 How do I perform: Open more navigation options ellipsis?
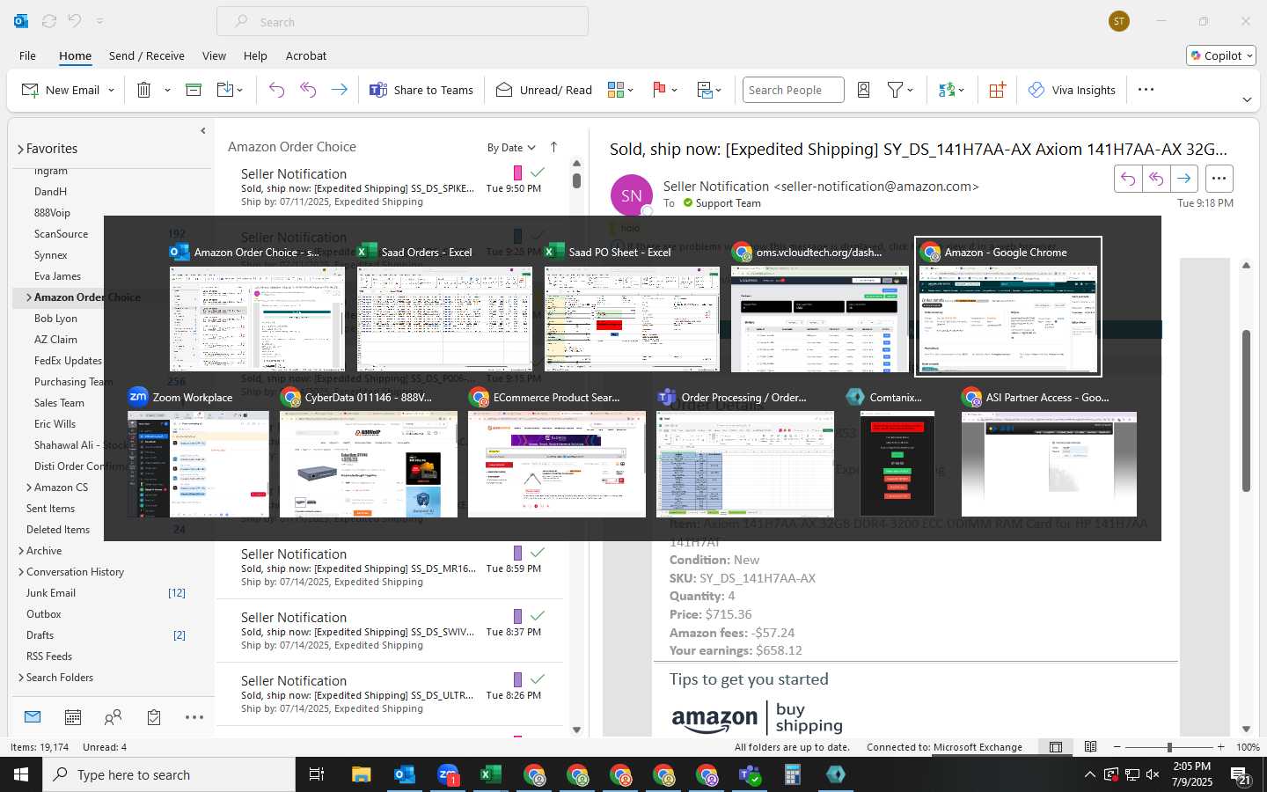tap(194, 717)
